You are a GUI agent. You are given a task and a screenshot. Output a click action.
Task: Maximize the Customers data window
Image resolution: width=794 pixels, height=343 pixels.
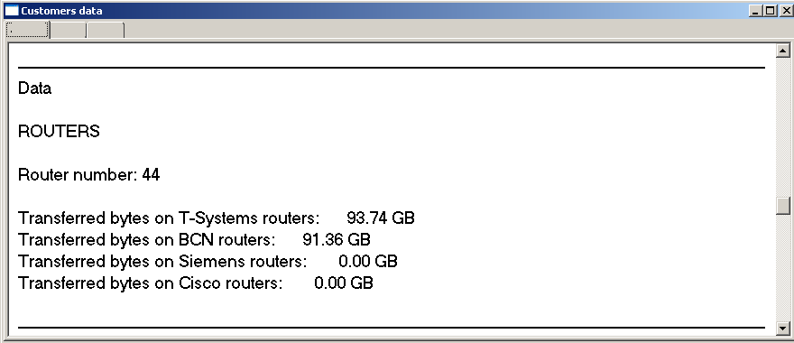point(770,11)
